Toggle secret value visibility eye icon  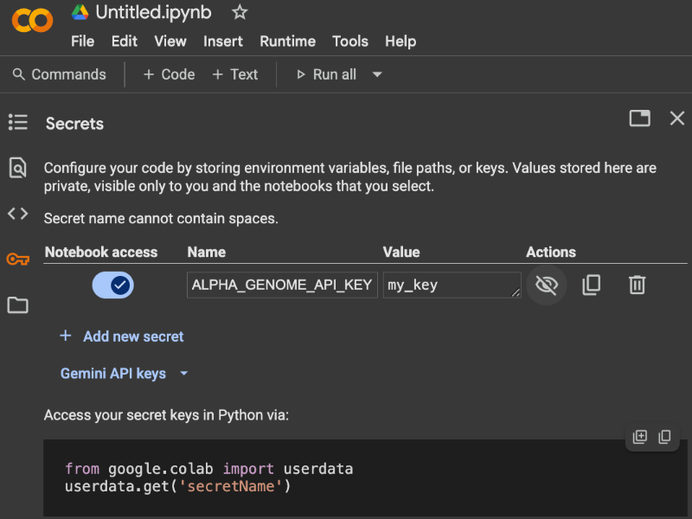click(x=546, y=285)
